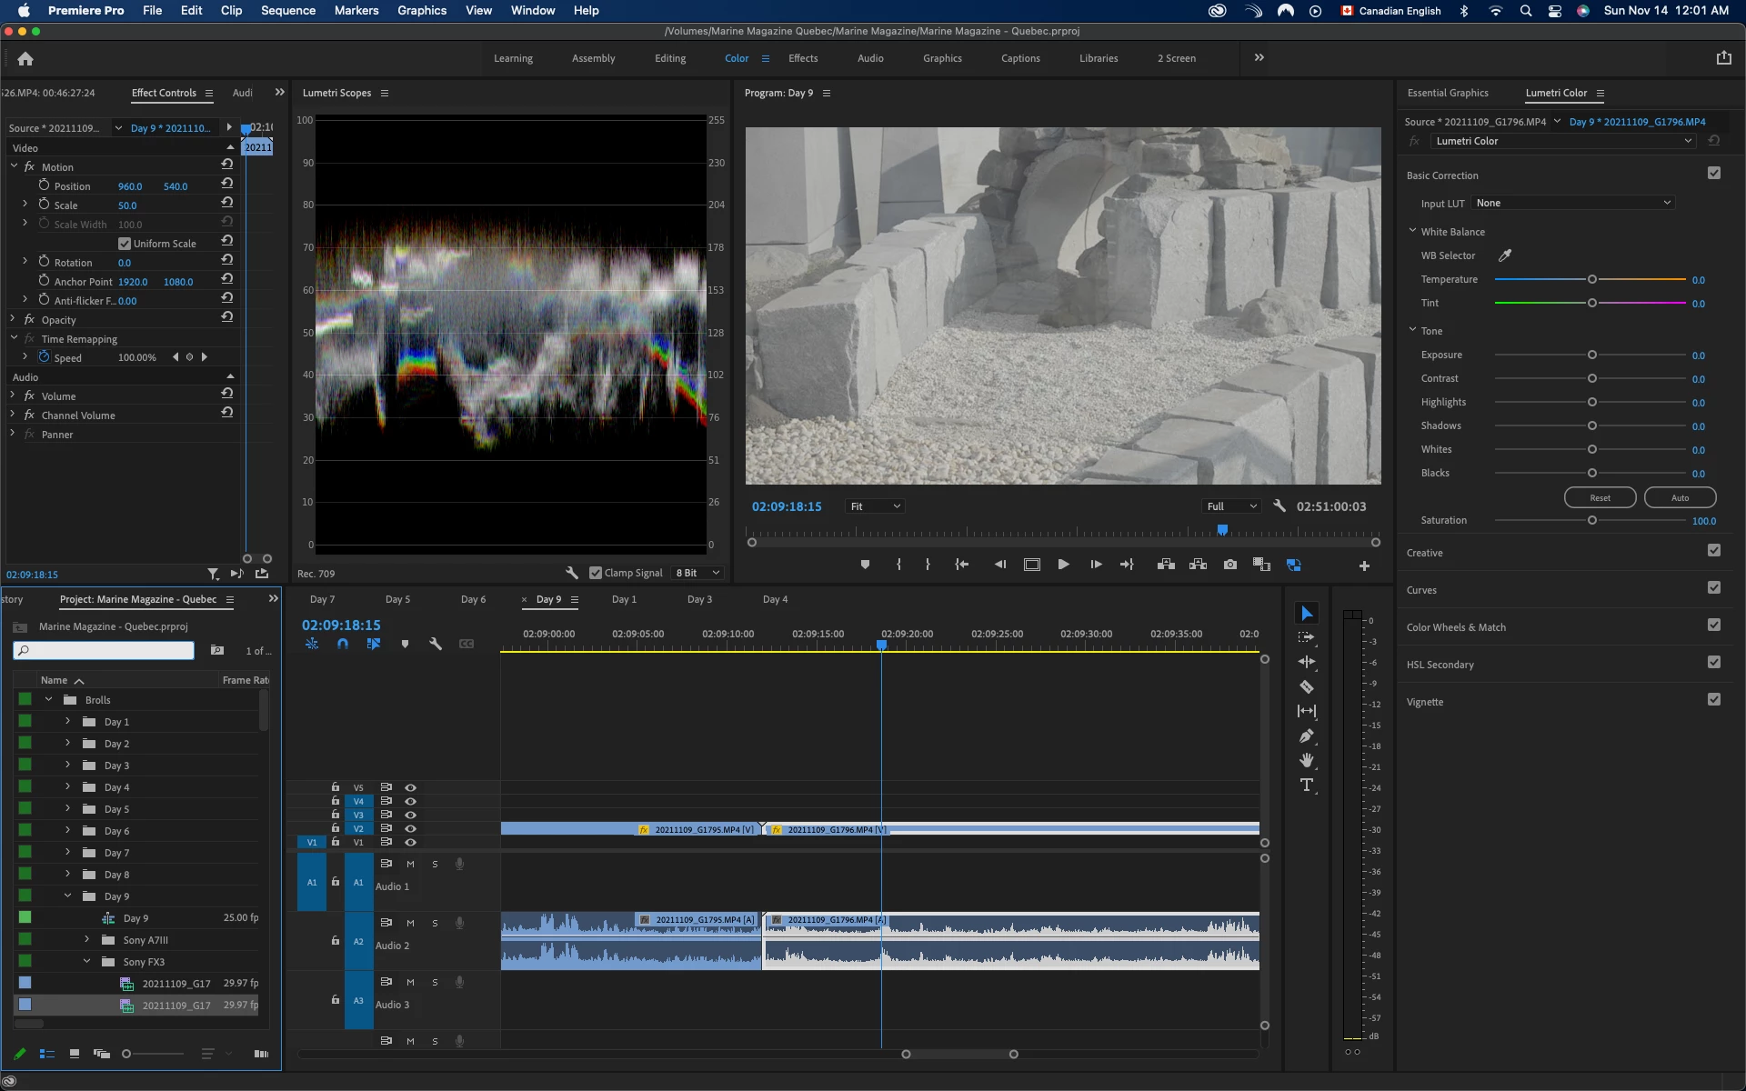Click the Export Frame camera icon
The width and height of the screenshot is (1746, 1091).
(x=1229, y=565)
